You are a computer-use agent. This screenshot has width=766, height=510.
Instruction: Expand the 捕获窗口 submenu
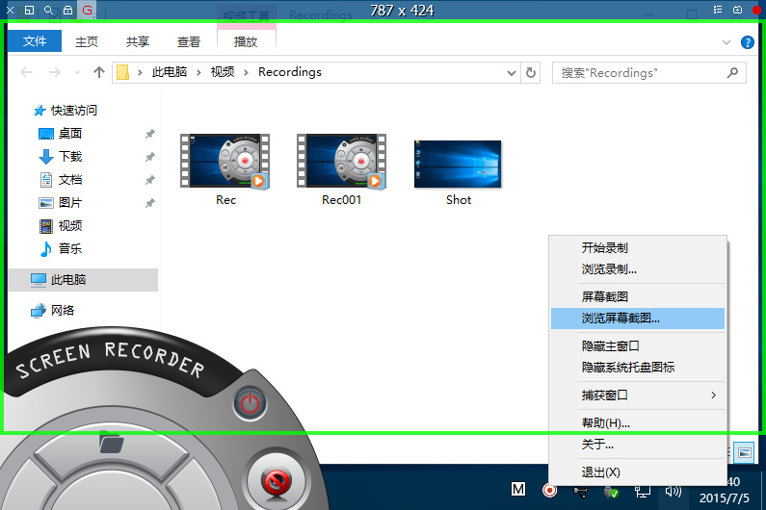coord(713,395)
